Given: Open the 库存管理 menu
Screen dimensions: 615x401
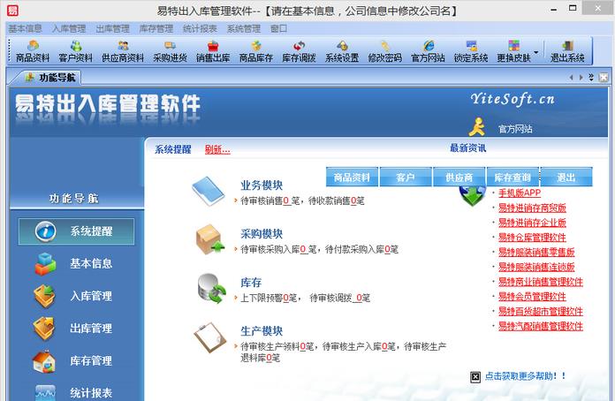Looking at the screenshot, I should [156, 28].
